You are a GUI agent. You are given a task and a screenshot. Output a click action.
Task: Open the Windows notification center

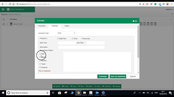point(170,93)
